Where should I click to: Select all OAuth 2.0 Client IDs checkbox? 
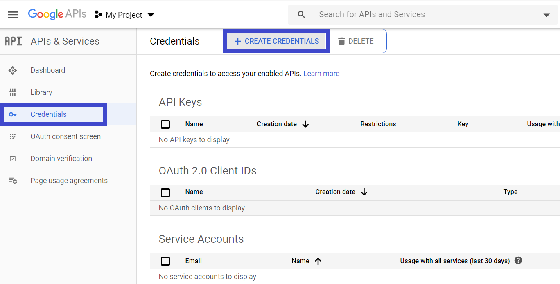(x=165, y=192)
